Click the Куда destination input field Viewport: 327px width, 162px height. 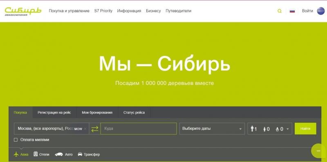coord(139,129)
